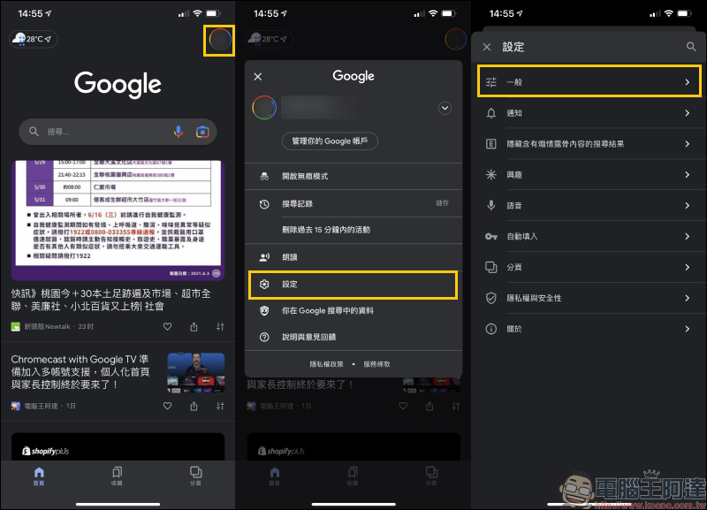Tap the history clock icon beside 搜尋記錄

pyautogui.click(x=264, y=204)
